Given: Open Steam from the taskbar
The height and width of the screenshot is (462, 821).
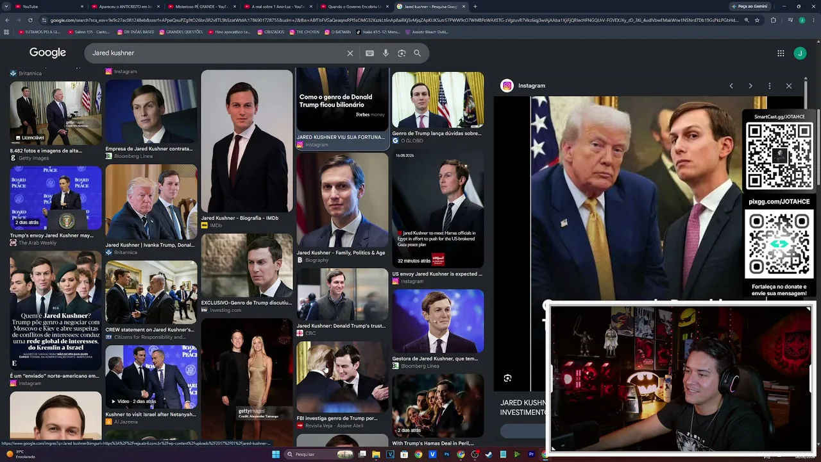Looking at the screenshot, I should pyautogui.click(x=489, y=454).
